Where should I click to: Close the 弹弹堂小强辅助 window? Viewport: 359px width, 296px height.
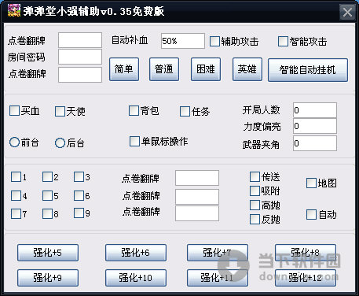(x=347, y=12)
